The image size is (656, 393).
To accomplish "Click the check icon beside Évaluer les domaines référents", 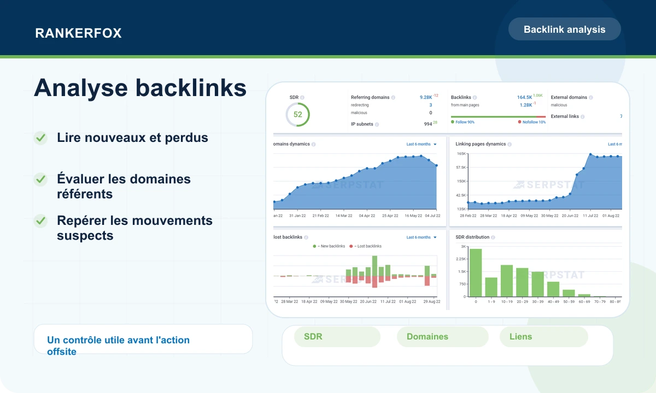I will 40,179.
